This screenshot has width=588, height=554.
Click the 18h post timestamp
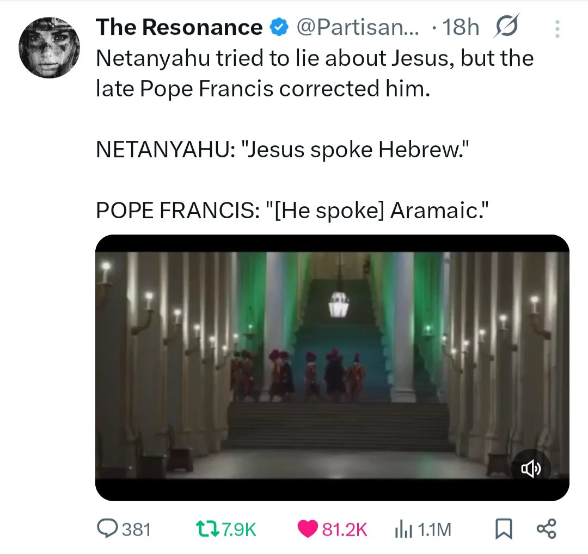(x=461, y=27)
